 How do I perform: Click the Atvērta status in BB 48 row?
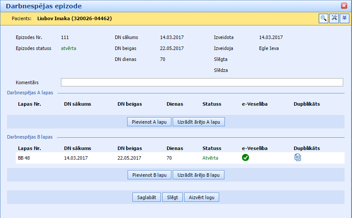click(210, 158)
